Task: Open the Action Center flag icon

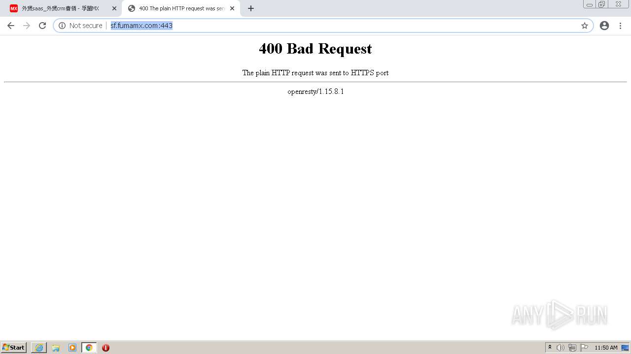Action: tap(584, 348)
